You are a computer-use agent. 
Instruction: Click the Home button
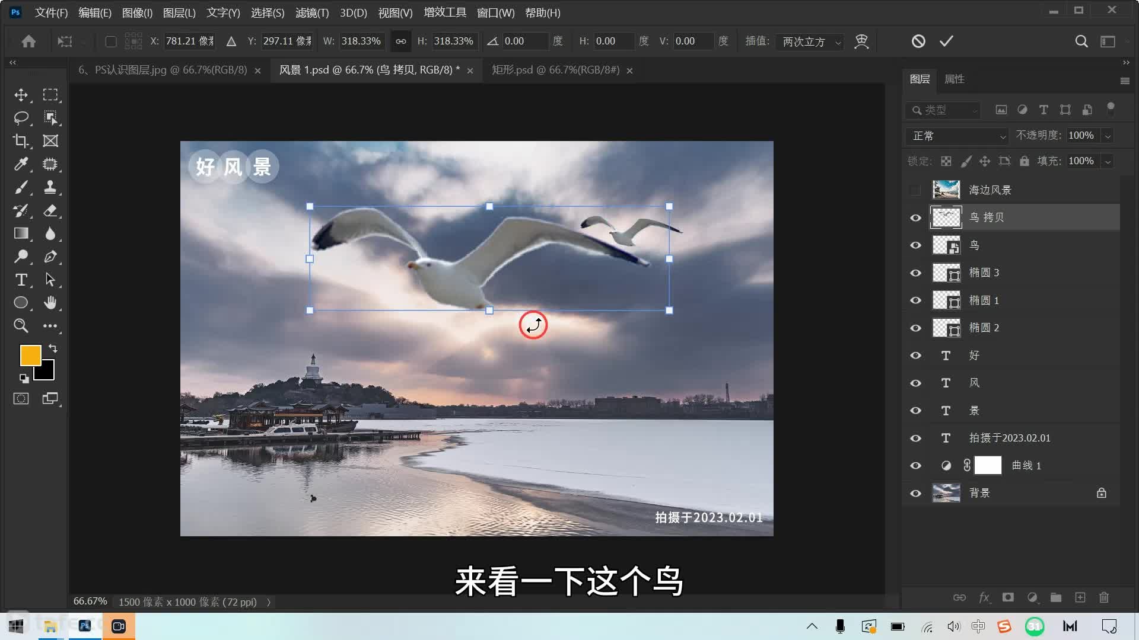coord(28,41)
